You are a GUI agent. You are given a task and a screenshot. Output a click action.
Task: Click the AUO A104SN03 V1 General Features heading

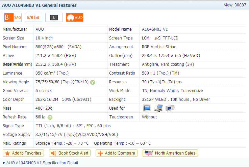(39, 5)
